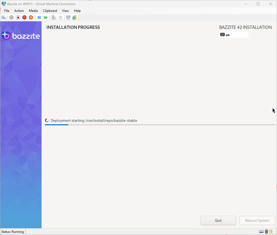The height and width of the screenshot is (235, 277).
Task: Click the Revert arrow icon in the toolbar
Action: (x=60, y=18)
